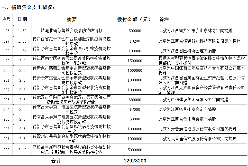The image size is (248, 166).
Task: Click date cell 2.10 in row 208
Action: tap(22, 150)
